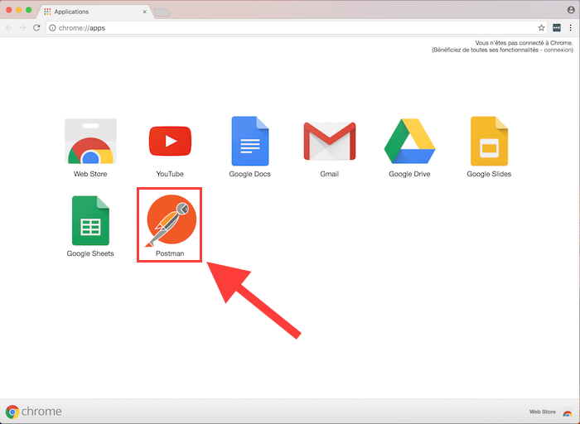Click the user profile icon in title bar
This screenshot has height=424, width=580.
point(571,10)
